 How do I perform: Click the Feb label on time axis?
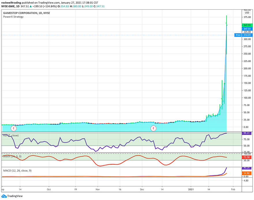pyautogui.click(x=233, y=190)
